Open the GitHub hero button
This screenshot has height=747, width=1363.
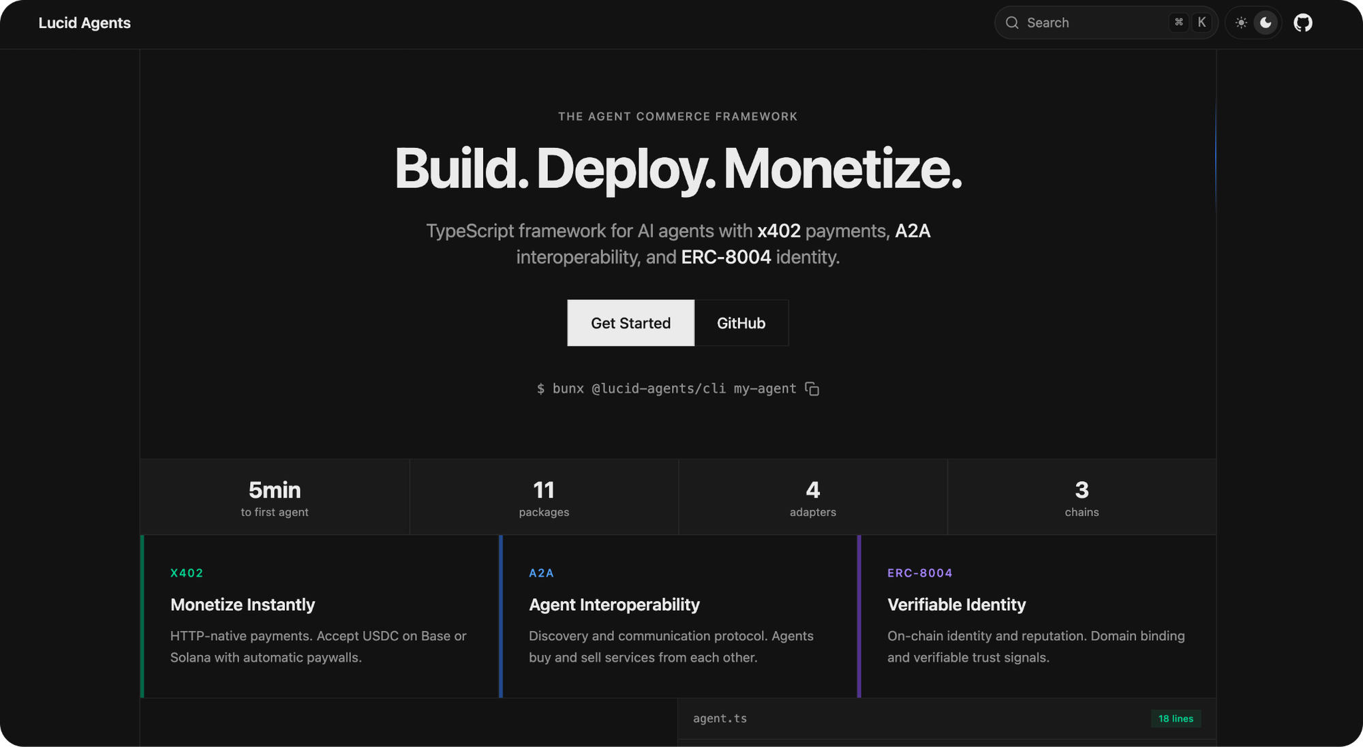pyautogui.click(x=741, y=323)
